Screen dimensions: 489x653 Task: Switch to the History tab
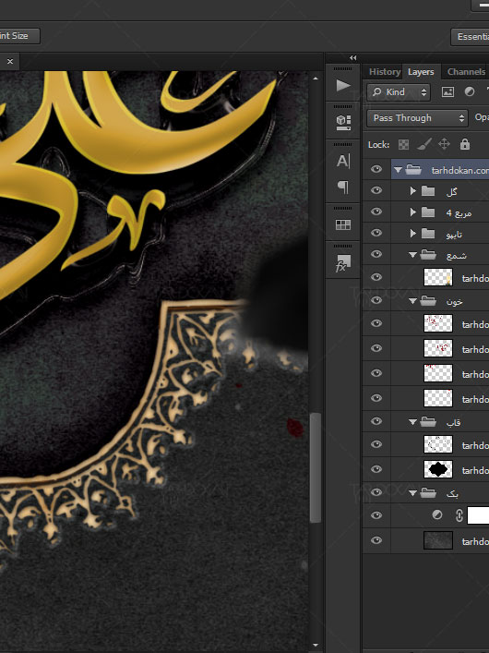384,72
